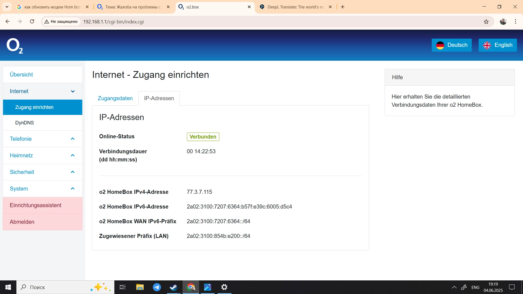Reload the page with the refresh icon

[x=32, y=22]
